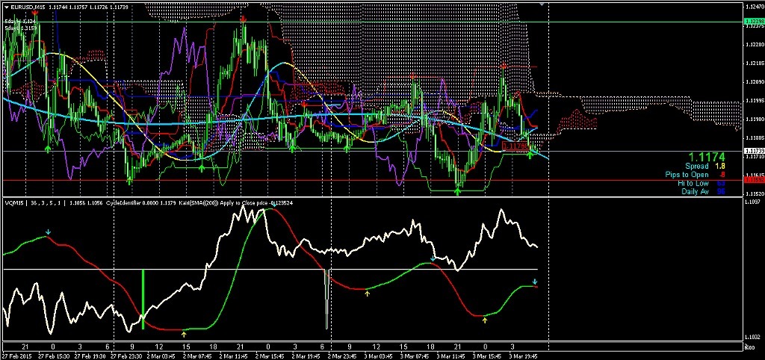Image resolution: width=765 pixels, height=360 pixels.
Task: Select the VQM15 indicator title text
Action: 13,202
